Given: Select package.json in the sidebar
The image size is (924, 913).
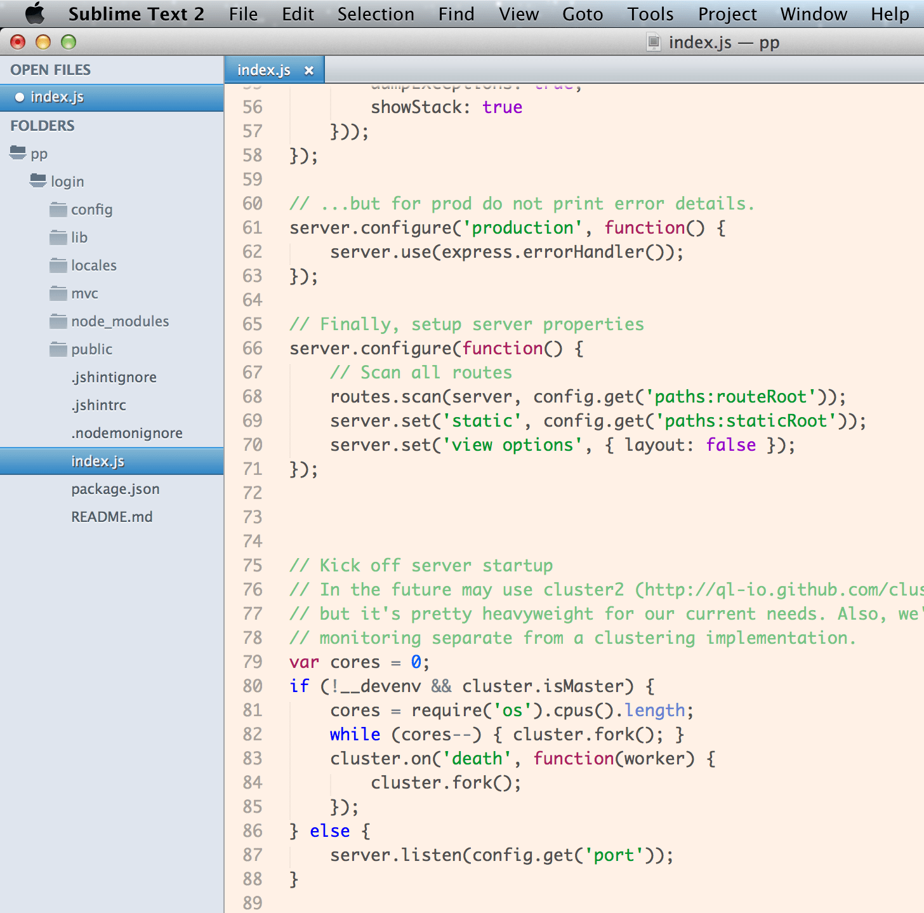Looking at the screenshot, I should coord(115,489).
